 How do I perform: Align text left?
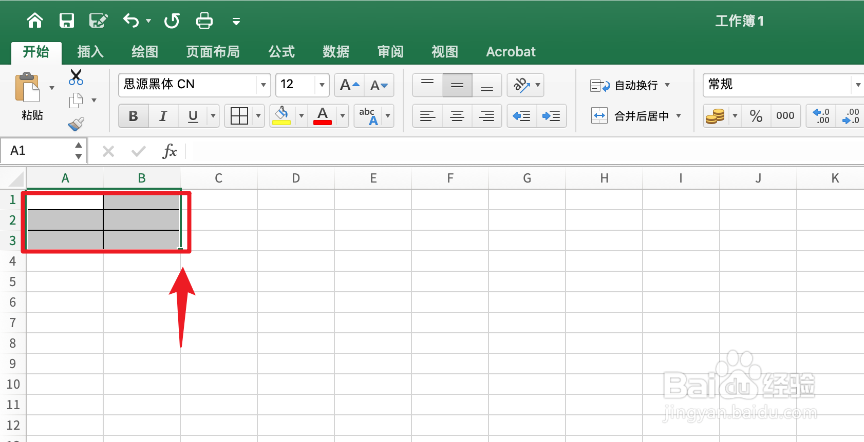point(427,116)
